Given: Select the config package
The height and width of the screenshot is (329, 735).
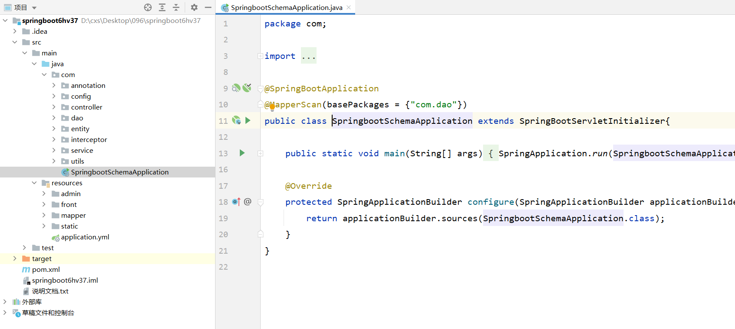Looking at the screenshot, I should coord(81,96).
